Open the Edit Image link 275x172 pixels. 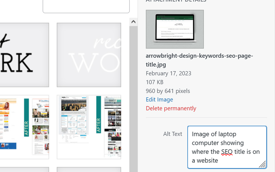point(159,100)
